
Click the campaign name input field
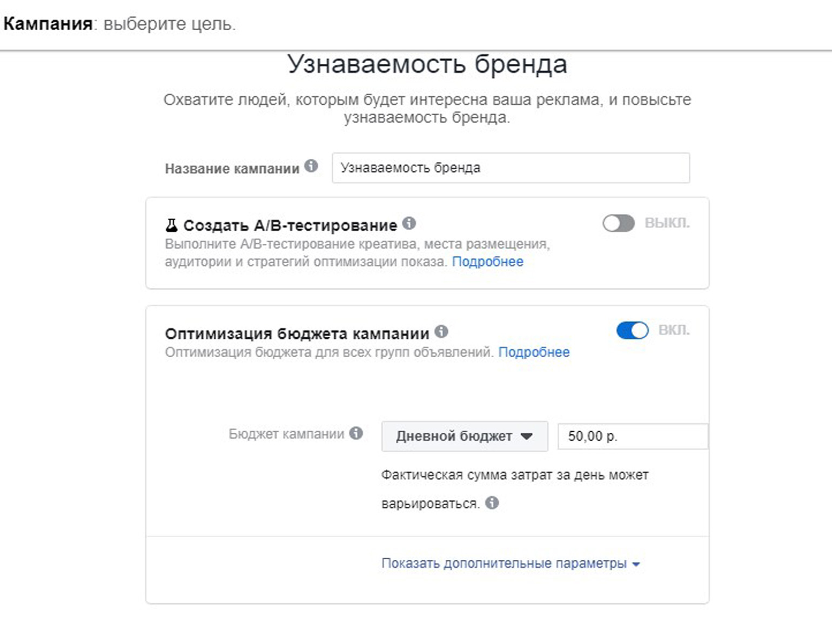click(510, 168)
